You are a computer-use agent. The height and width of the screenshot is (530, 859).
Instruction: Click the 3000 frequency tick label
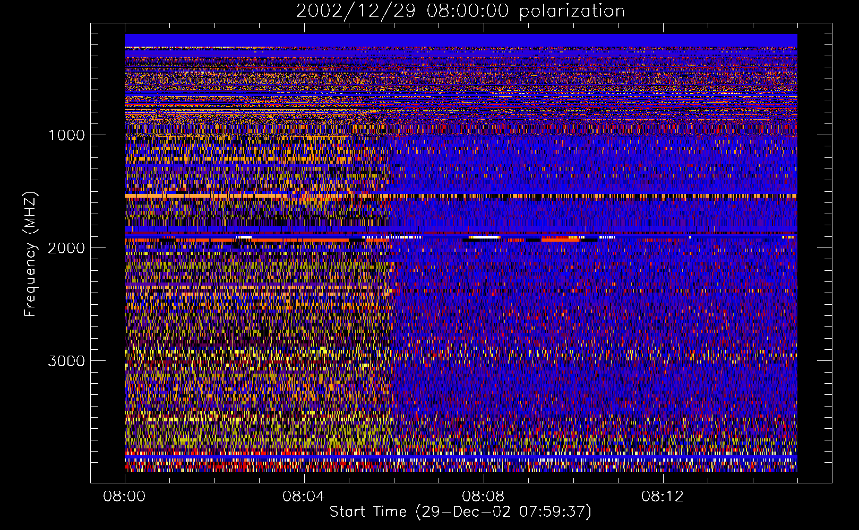(66, 361)
